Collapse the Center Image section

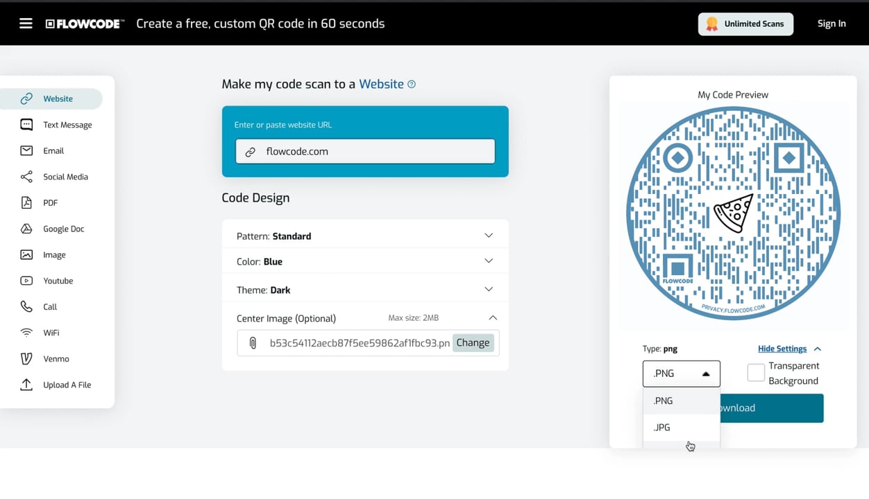[493, 318]
